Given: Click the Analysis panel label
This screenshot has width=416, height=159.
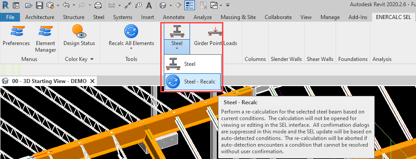Looking at the screenshot, I should click(x=382, y=59).
